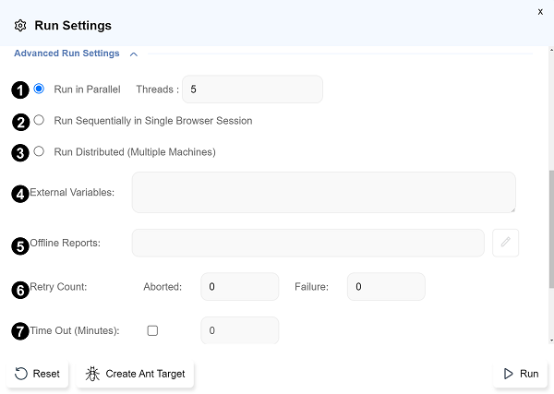Click the Offline Reports text field

click(307, 243)
